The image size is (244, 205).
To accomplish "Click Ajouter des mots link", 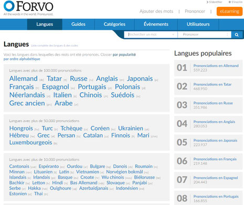I will [156, 12].
